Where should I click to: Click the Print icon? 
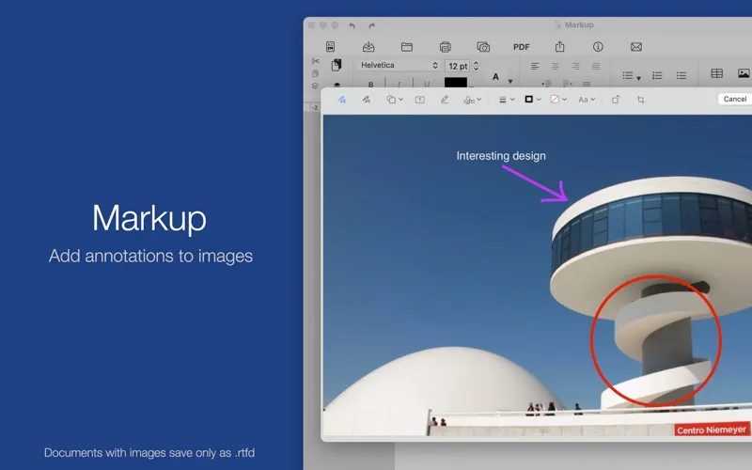click(x=445, y=46)
